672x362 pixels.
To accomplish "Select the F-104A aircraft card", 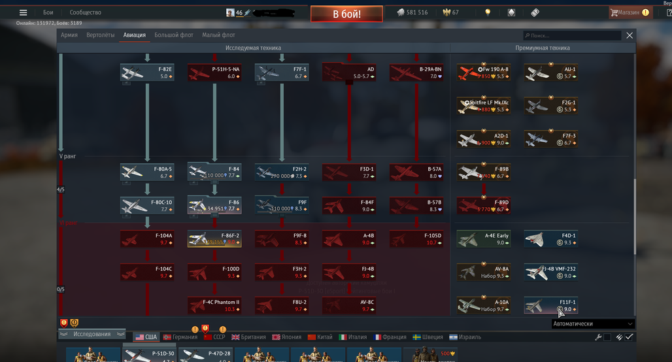I will [147, 239].
